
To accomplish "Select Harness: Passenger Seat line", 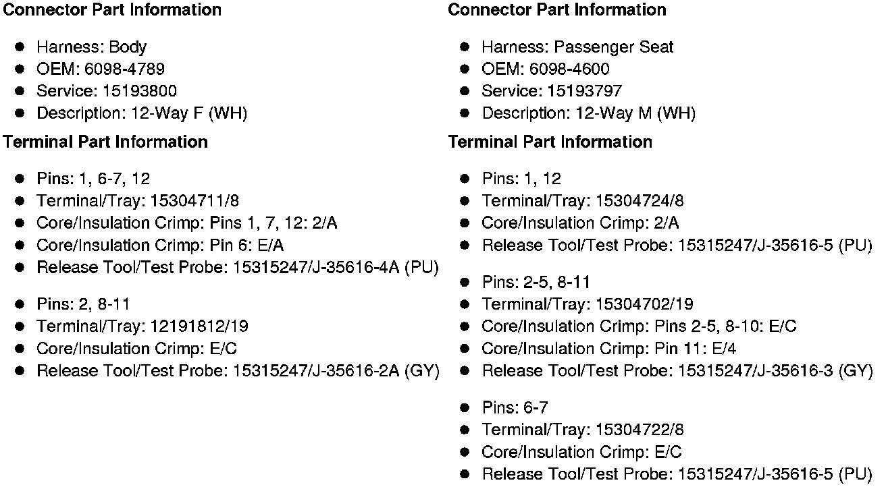I will tap(577, 47).
